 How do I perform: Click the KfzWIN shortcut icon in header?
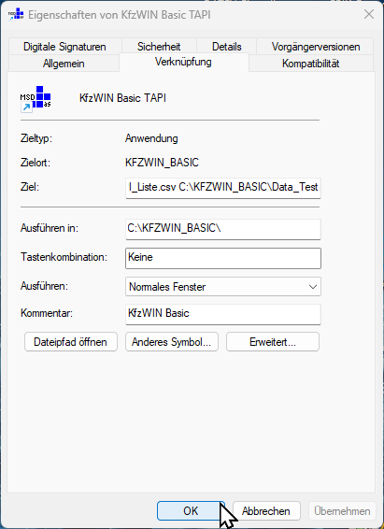pyautogui.click(x=36, y=98)
